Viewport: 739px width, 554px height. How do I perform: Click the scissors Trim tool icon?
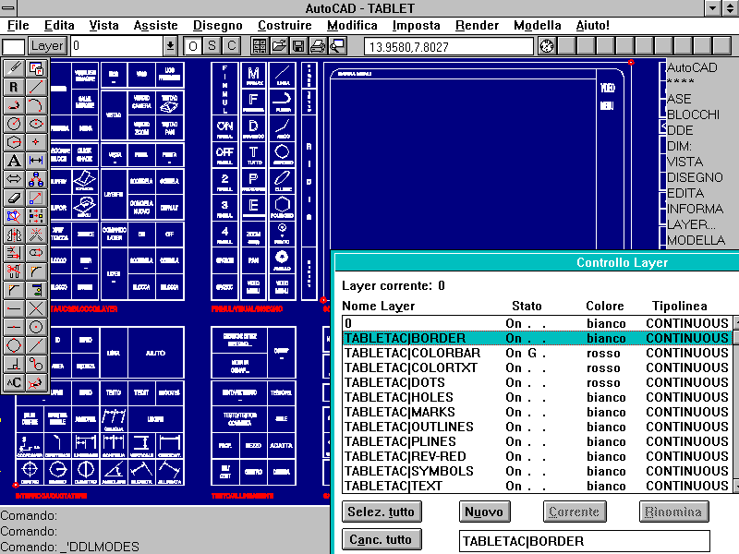pos(14,271)
